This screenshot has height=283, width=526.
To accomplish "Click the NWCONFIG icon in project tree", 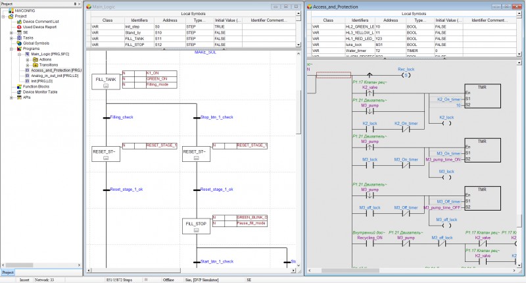I will 11,11.
